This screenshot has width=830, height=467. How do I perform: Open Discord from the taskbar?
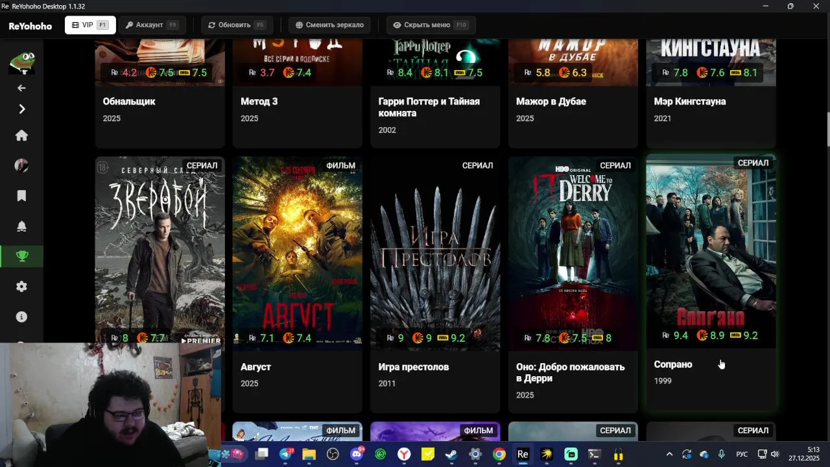tap(357, 454)
